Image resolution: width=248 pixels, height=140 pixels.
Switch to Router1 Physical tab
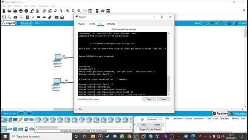81,24
